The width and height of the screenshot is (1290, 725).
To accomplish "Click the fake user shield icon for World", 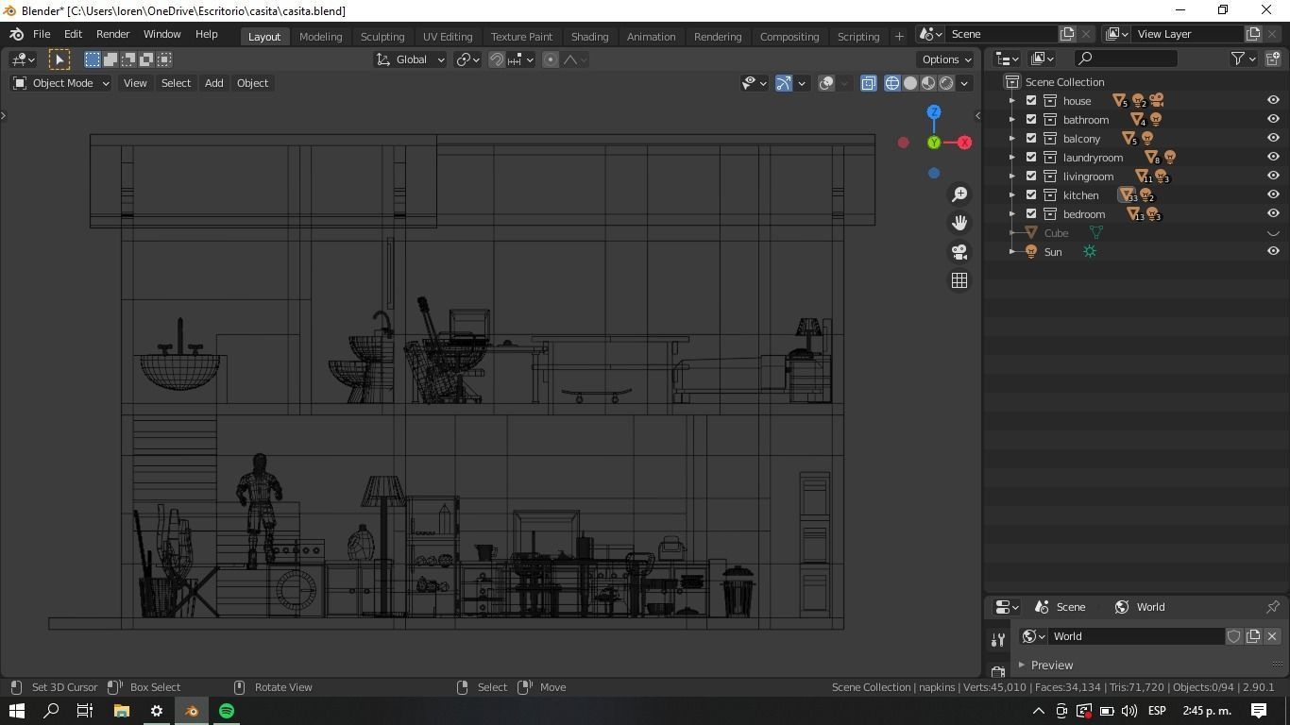I will 1233,636.
